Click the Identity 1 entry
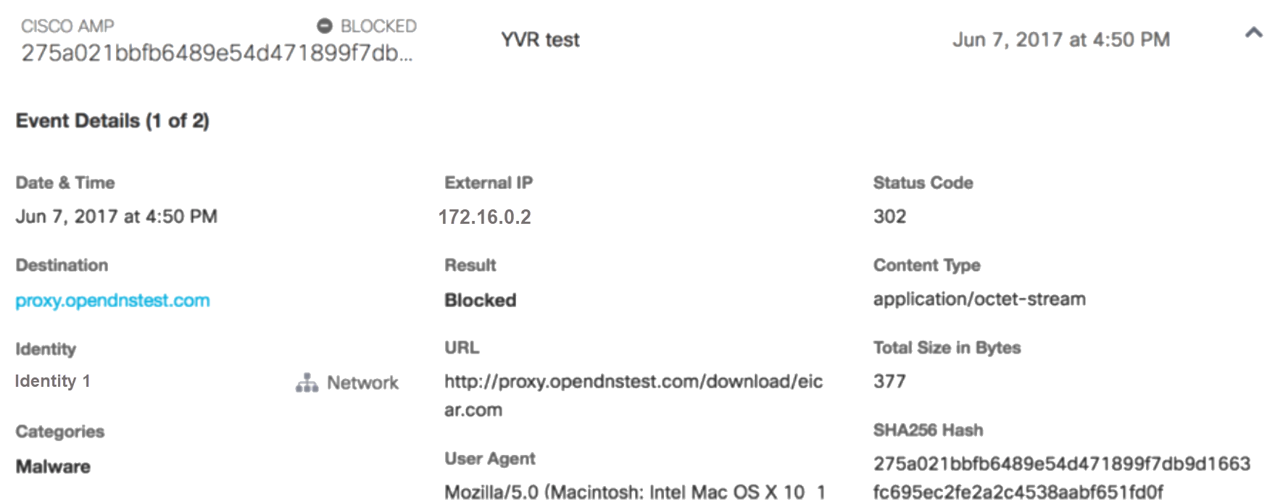 [x=52, y=381]
